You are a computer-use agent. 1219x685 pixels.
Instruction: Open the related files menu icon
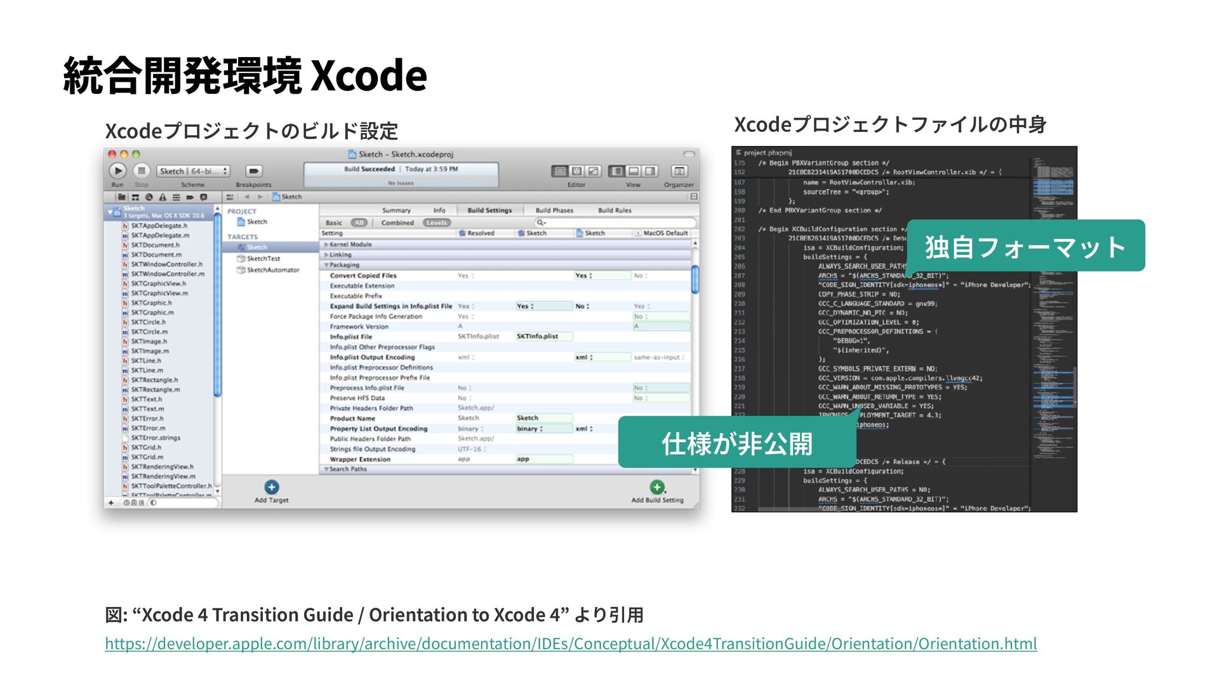(x=230, y=197)
